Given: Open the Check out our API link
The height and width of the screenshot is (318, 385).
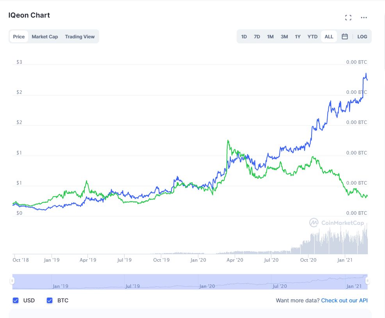Looking at the screenshot, I should (344, 300).
